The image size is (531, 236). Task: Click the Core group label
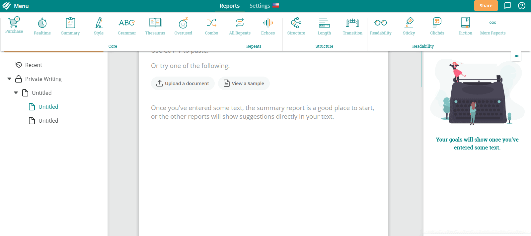(x=113, y=46)
